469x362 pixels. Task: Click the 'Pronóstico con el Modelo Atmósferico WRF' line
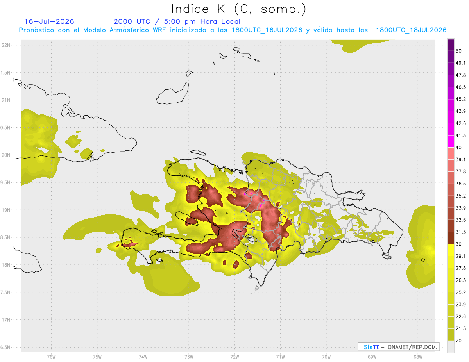233,30
